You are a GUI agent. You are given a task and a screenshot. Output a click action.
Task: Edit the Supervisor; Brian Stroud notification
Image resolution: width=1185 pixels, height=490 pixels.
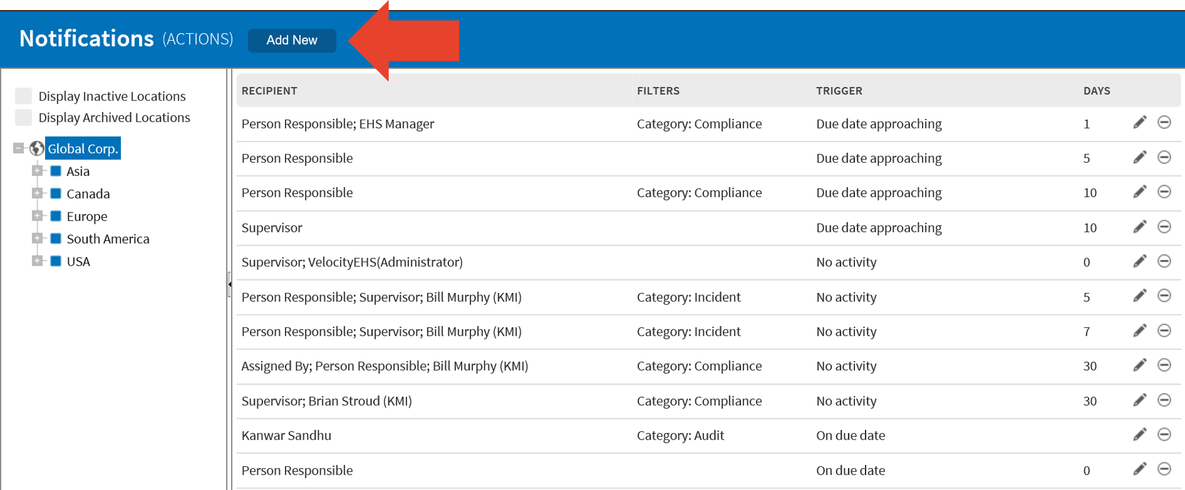pos(1140,400)
